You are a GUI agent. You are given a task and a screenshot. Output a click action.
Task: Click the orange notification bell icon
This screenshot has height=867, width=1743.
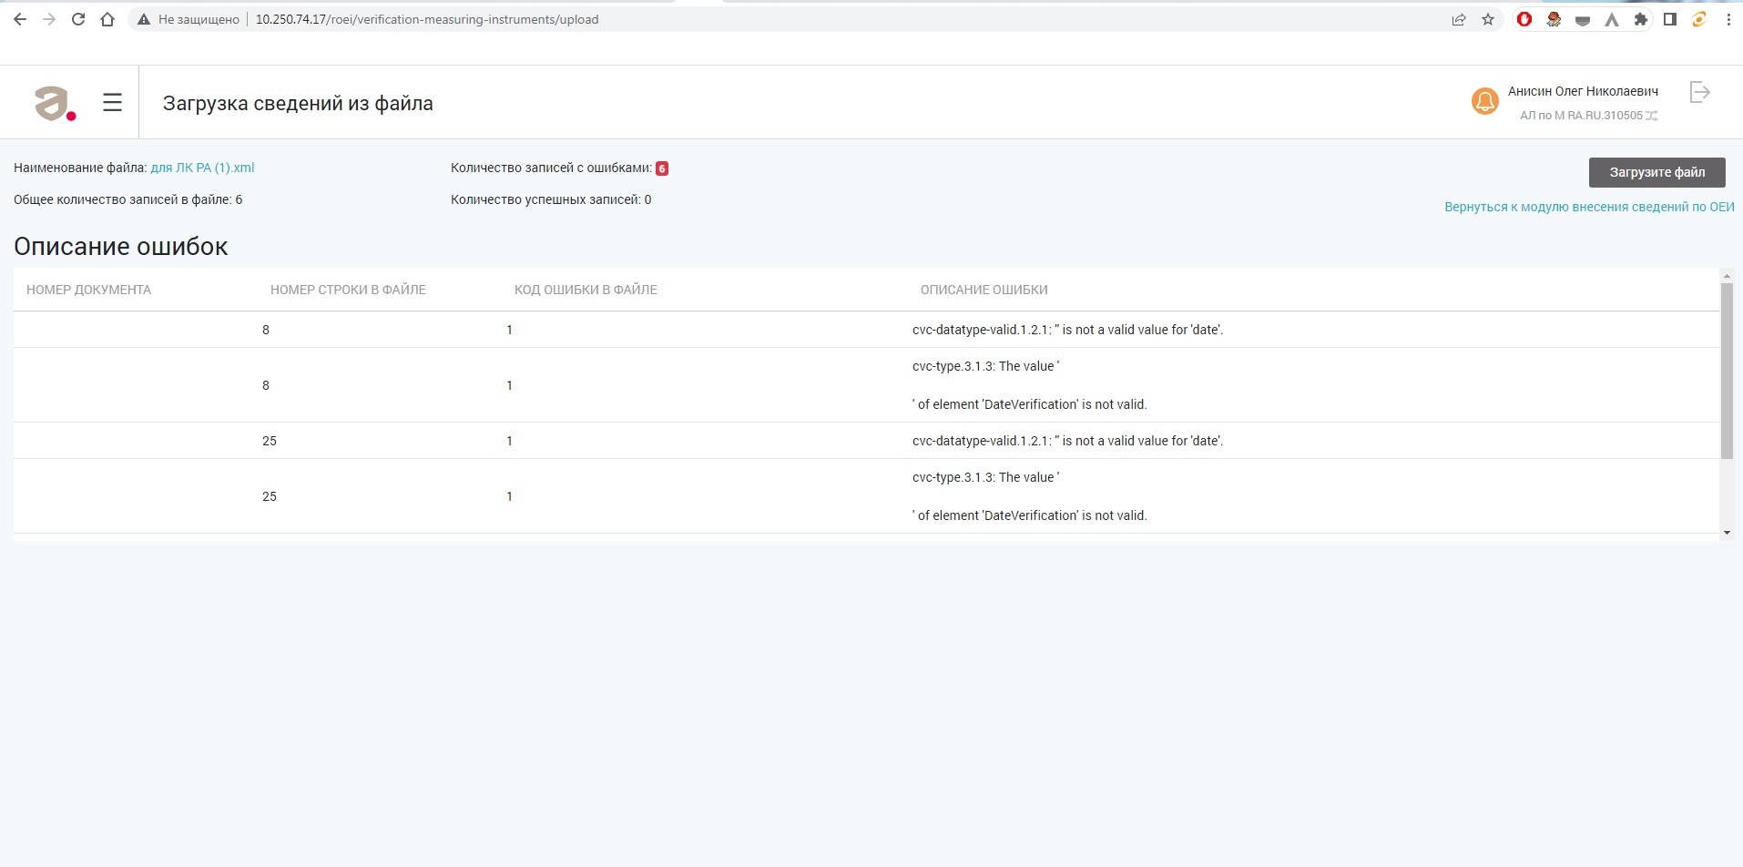pos(1484,101)
